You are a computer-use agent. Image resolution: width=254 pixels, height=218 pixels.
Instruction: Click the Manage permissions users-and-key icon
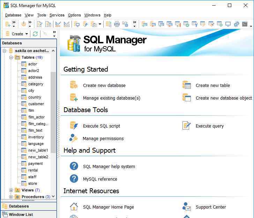tap(73, 138)
